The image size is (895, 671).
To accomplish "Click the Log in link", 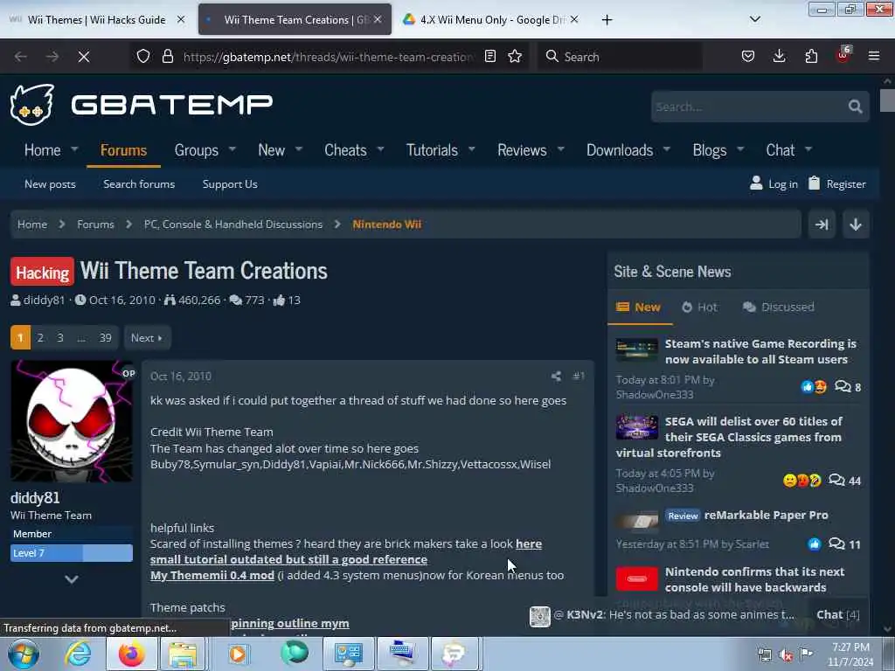I will click(x=774, y=183).
